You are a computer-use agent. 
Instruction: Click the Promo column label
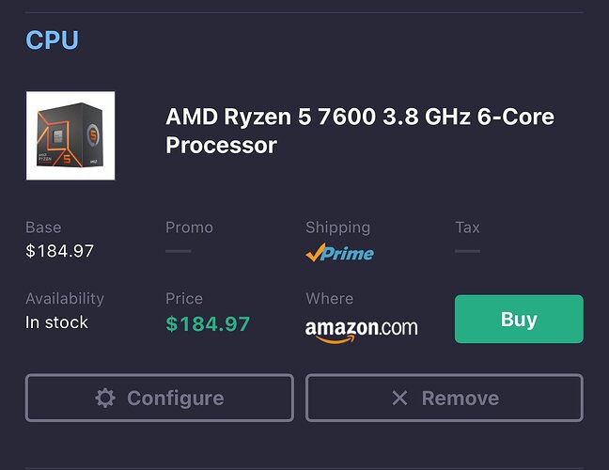pyautogui.click(x=189, y=227)
